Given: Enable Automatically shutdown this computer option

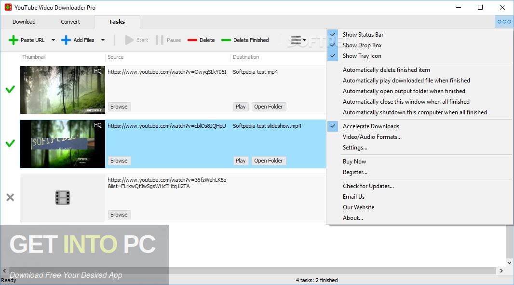Looking at the screenshot, I should click(x=419, y=112).
